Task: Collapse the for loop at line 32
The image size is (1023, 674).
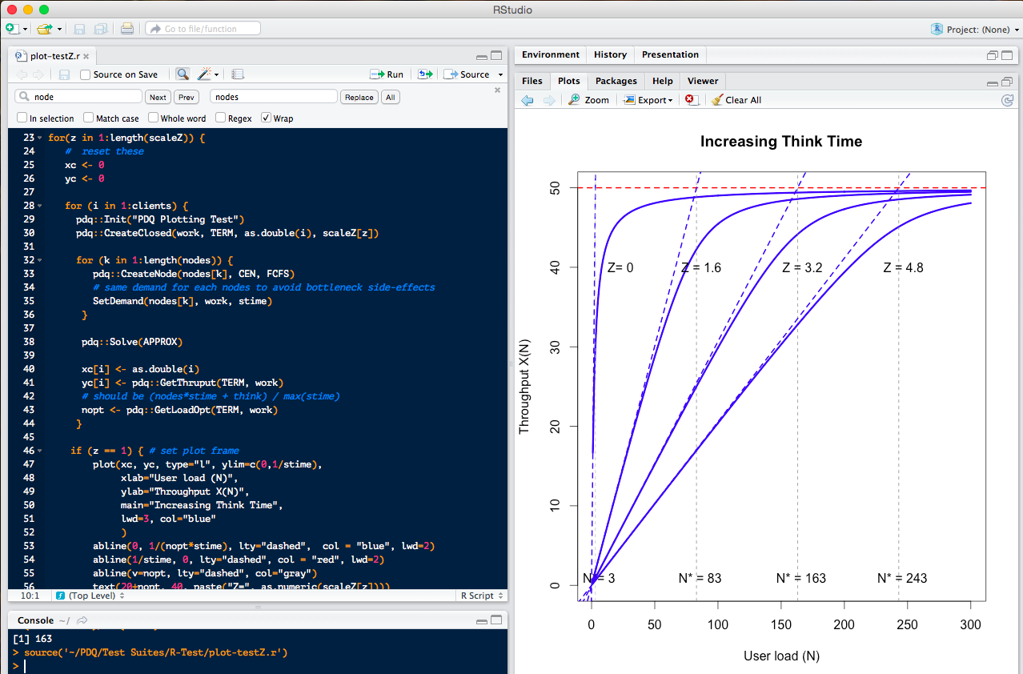Action: point(39,260)
